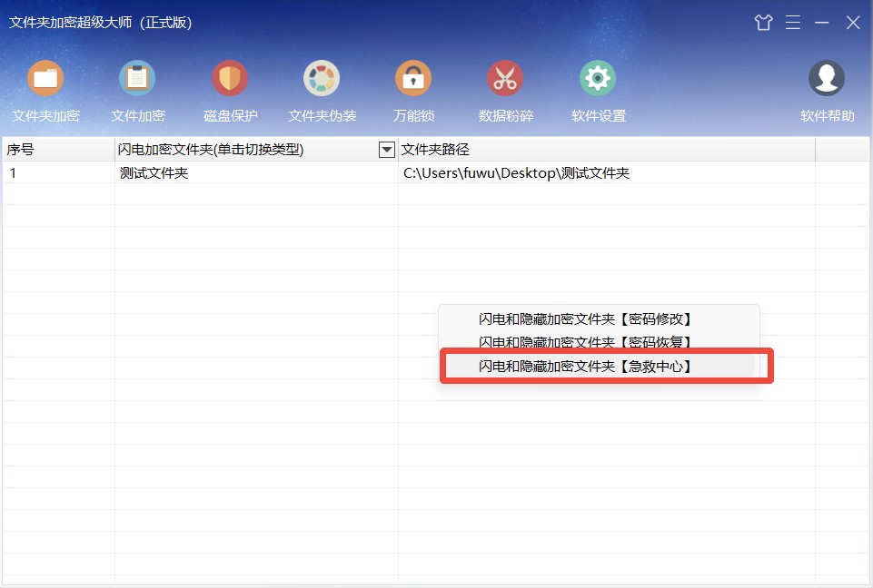Expand the encrypted folder type dropdown arrow
Viewport: 873px width, 588px height.
[386, 150]
